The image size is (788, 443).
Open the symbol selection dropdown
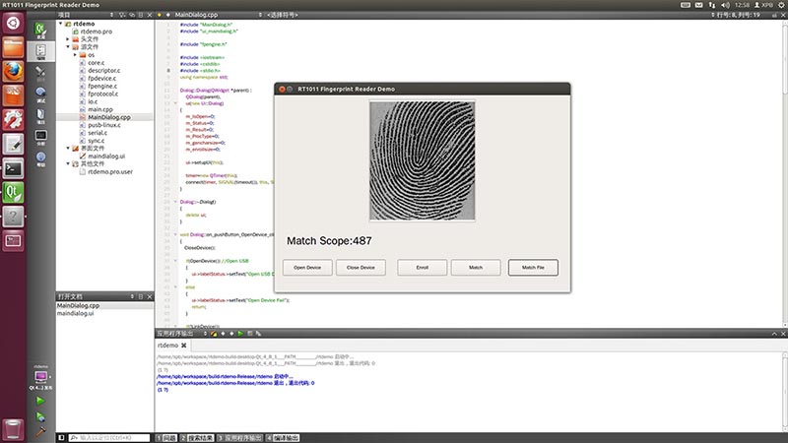(283, 15)
